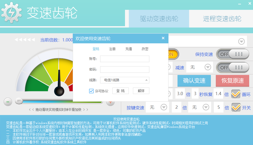
Task: Minimize the main application window
Action: pyautogui.click(x=240, y=4)
